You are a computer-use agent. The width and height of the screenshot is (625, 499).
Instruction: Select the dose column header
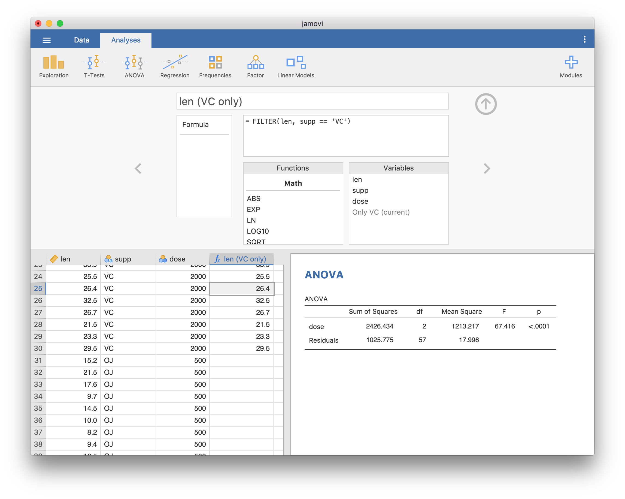click(182, 259)
